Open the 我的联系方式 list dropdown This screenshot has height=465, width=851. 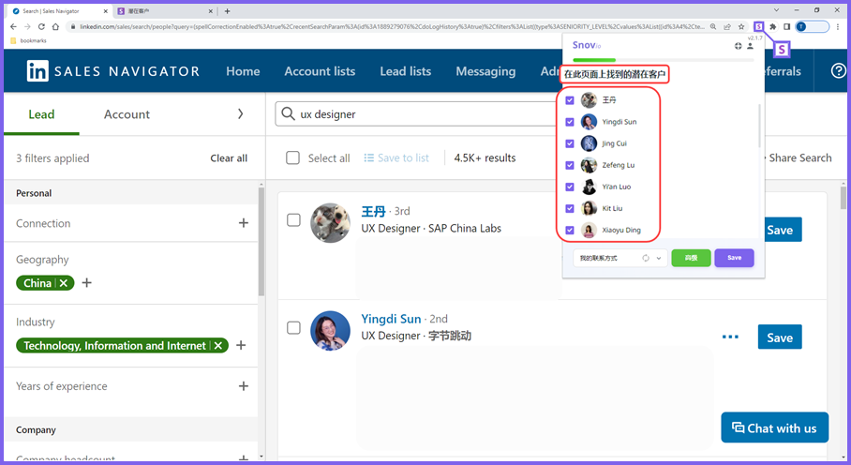[620, 258]
